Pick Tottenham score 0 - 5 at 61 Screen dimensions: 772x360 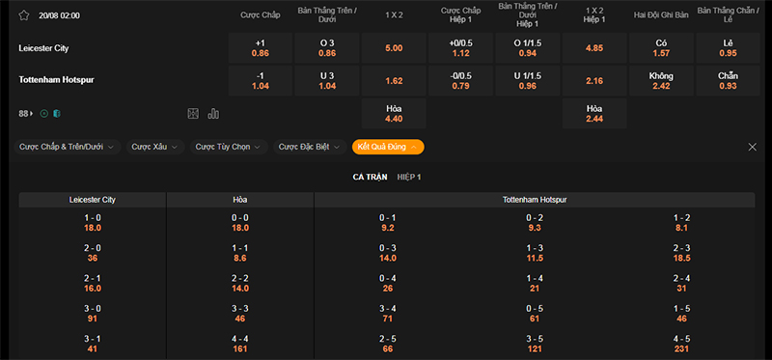[535, 314]
